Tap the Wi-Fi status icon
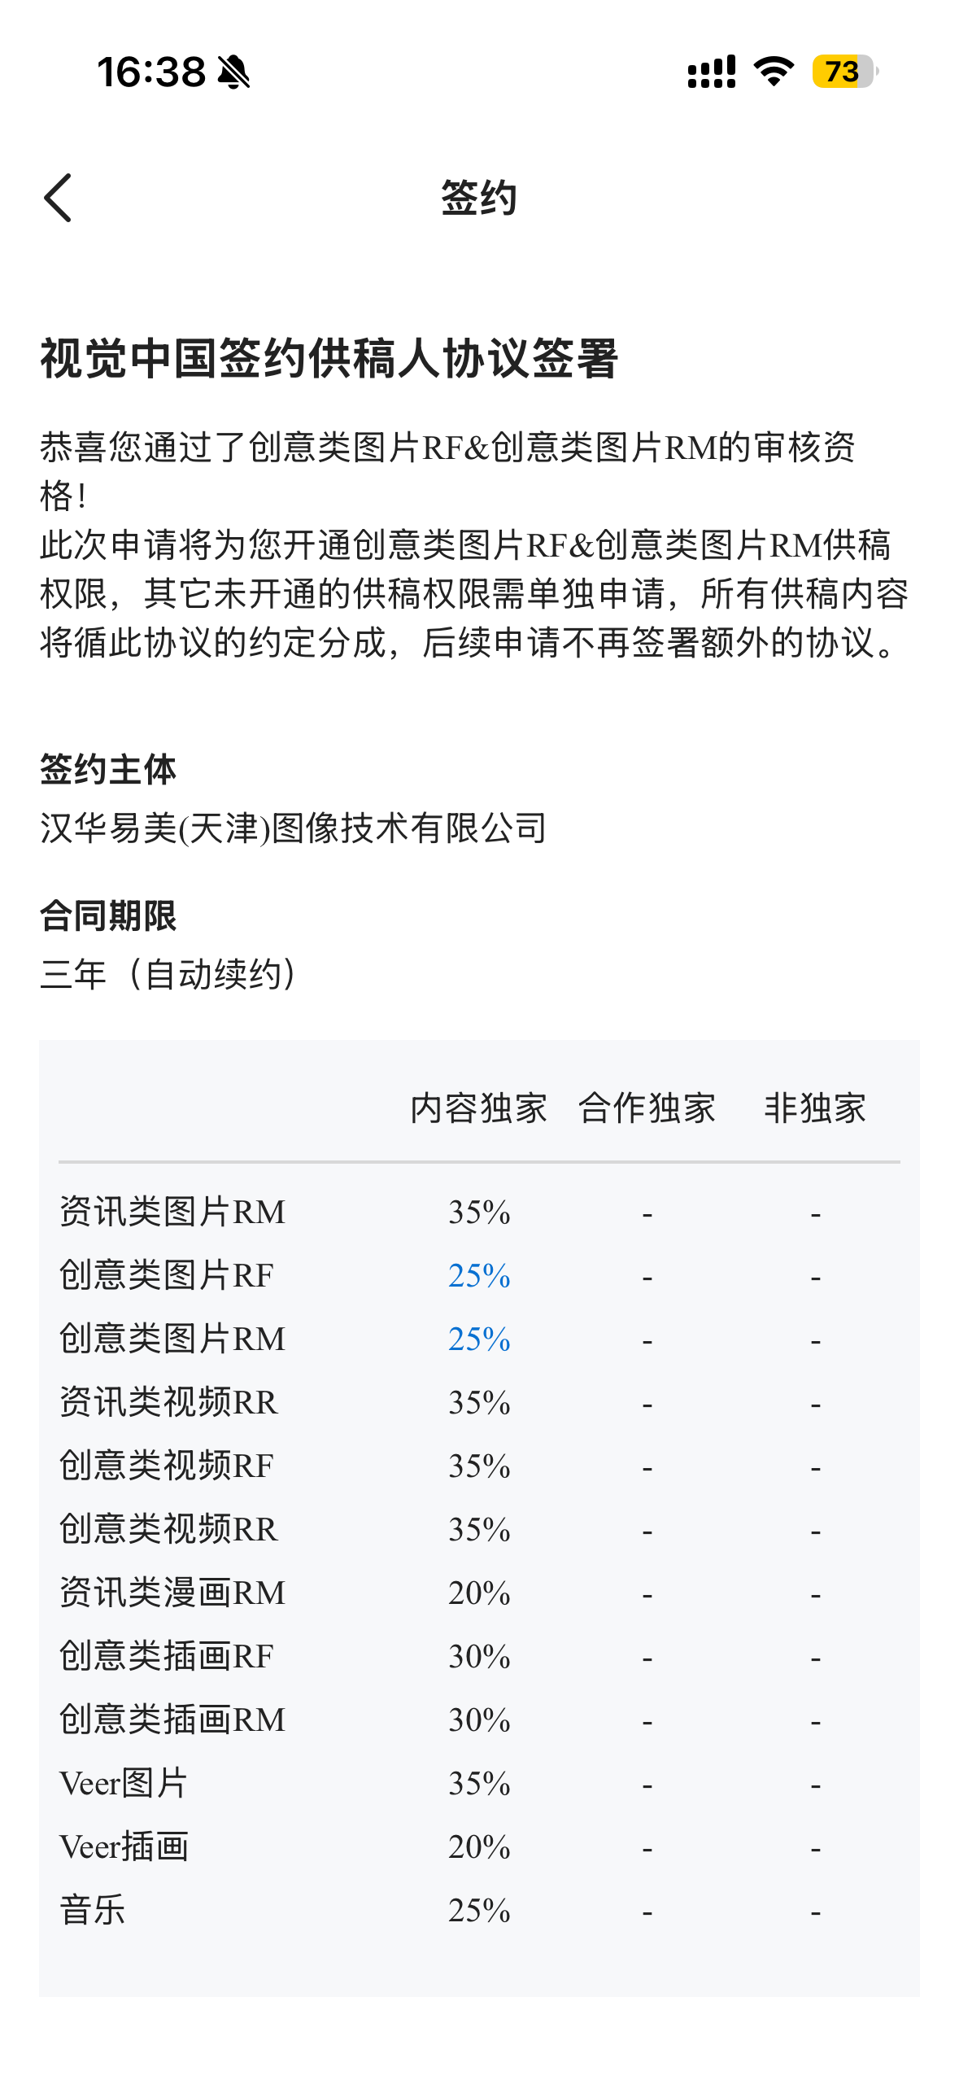The image size is (959, 2080). coord(774,72)
